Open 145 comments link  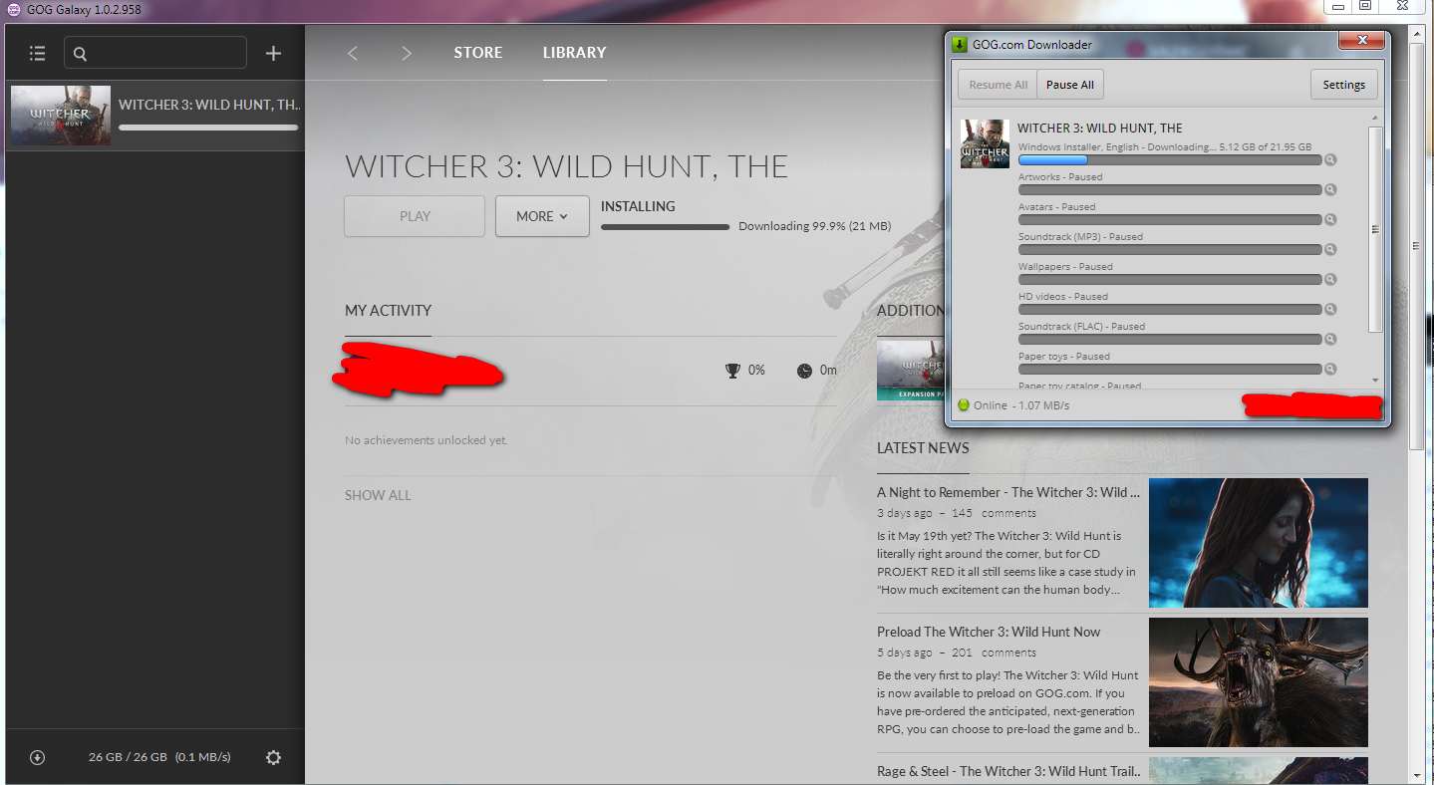[994, 513]
